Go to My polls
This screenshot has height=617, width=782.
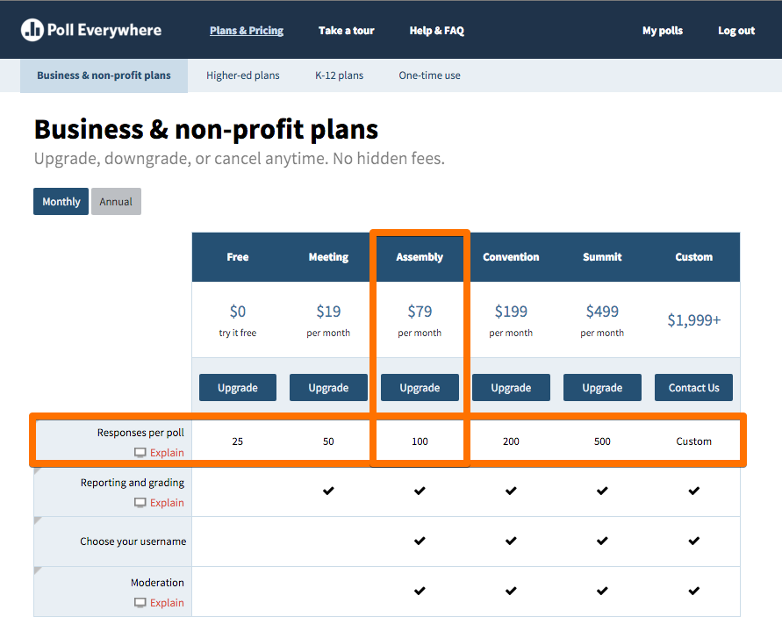[x=663, y=31]
